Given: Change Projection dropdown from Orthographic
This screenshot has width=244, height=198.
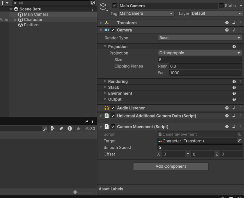Looking at the screenshot, I should 200,53.
